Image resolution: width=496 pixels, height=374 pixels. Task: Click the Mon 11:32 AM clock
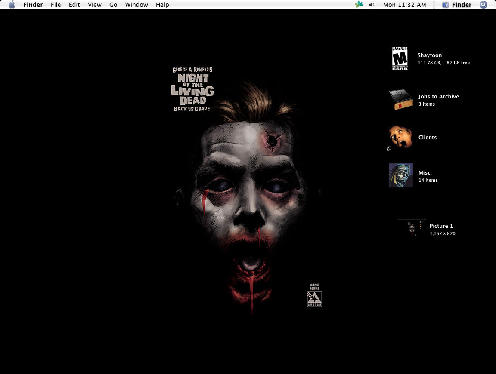pos(405,5)
